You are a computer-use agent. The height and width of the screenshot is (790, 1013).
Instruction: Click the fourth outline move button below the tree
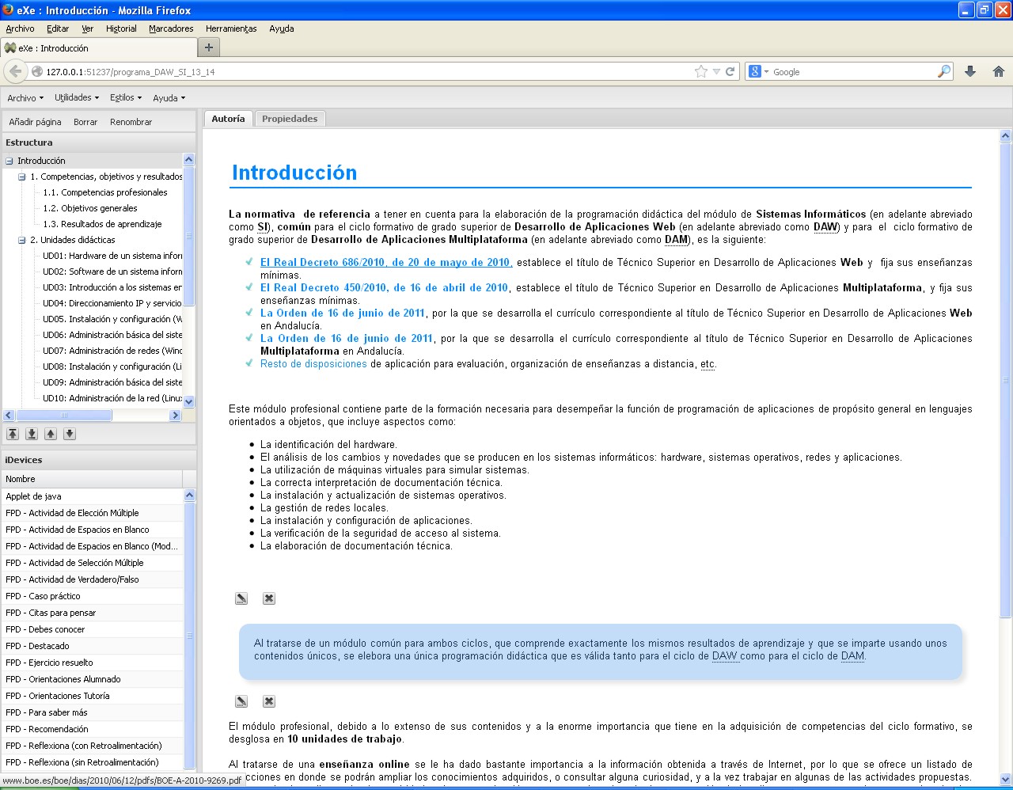coord(70,434)
